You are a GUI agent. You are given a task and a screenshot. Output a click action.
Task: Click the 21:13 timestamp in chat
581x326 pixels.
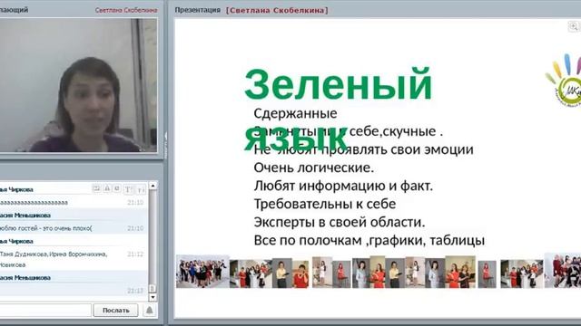click(135, 291)
